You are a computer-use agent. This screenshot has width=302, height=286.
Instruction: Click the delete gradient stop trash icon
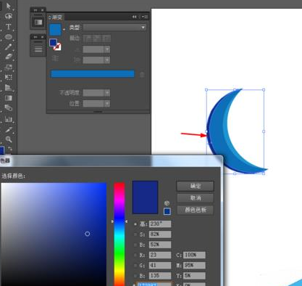tap(142, 75)
